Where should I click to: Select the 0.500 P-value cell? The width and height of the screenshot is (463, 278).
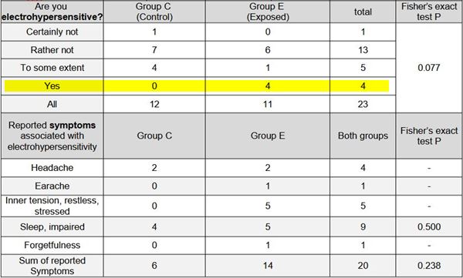(429, 227)
